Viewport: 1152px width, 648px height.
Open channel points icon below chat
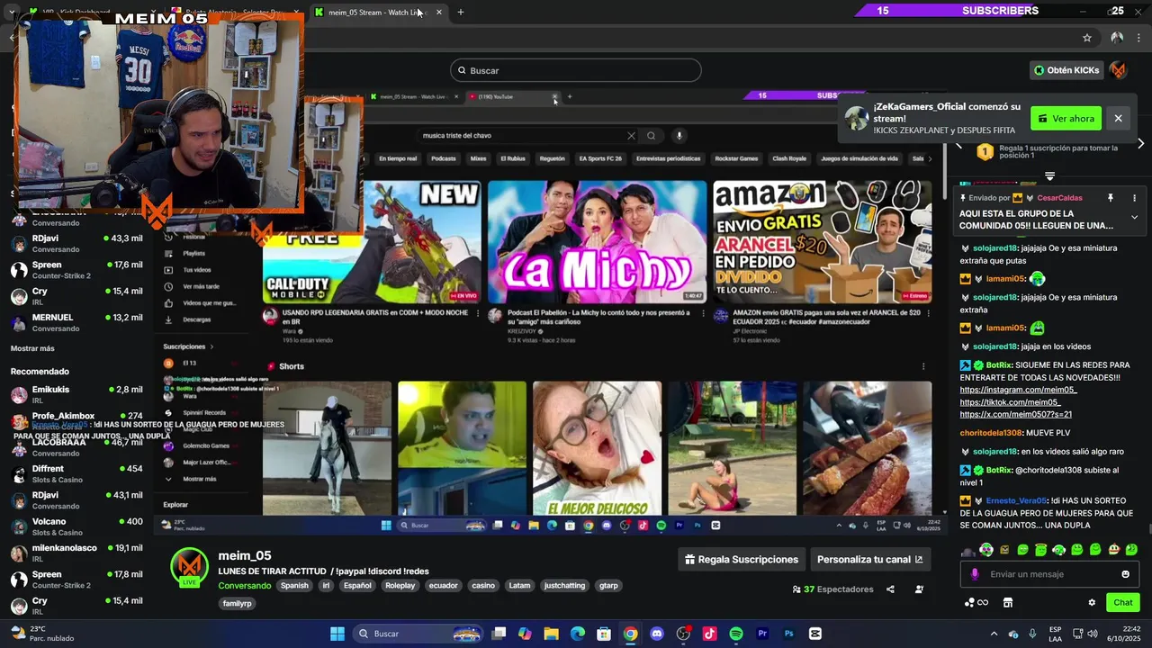976,603
